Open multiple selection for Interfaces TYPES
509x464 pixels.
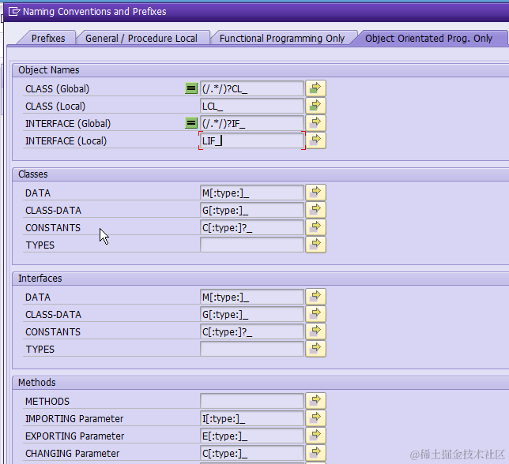[315, 349]
